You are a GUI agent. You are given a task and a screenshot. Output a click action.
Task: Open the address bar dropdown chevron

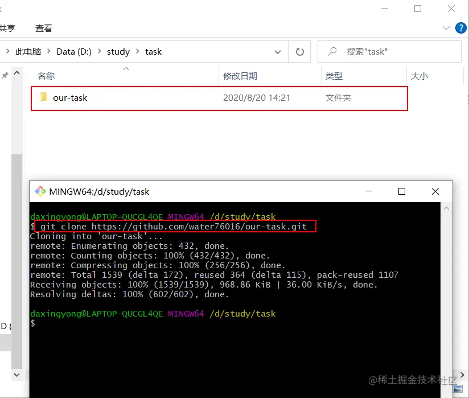coord(278,51)
